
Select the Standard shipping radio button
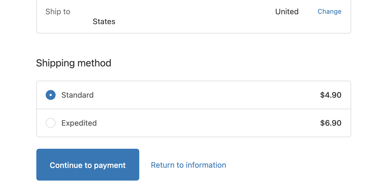(x=51, y=95)
